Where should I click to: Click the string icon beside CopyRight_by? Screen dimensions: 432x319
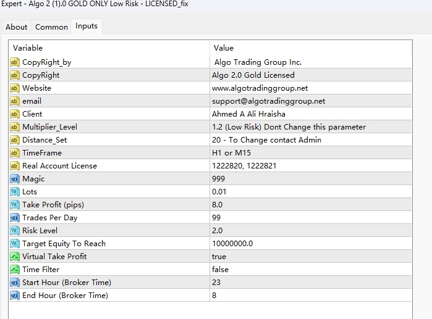coord(15,62)
